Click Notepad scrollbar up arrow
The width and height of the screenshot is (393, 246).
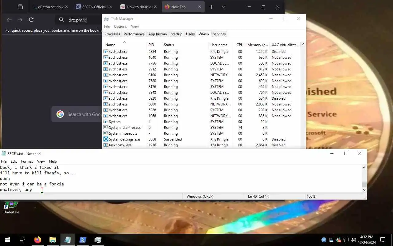tap(364, 167)
